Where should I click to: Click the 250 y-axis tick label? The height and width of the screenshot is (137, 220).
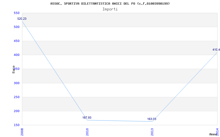(x=16, y=97)
